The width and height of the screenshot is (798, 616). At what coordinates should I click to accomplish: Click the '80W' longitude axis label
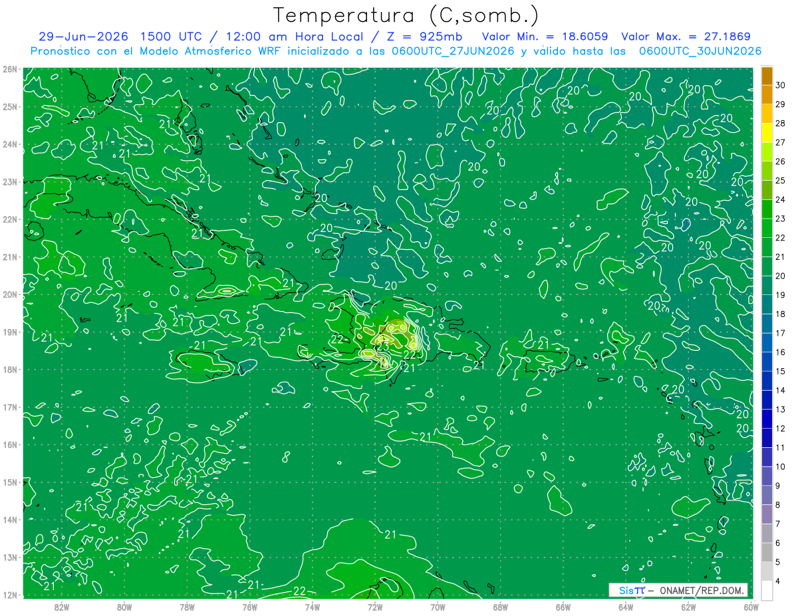point(124,607)
